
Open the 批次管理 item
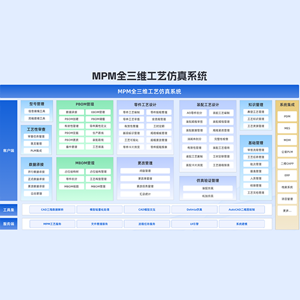tap(256, 164)
